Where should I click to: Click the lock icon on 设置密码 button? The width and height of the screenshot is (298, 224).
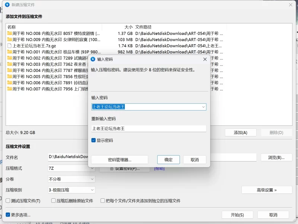pos(111,169)
